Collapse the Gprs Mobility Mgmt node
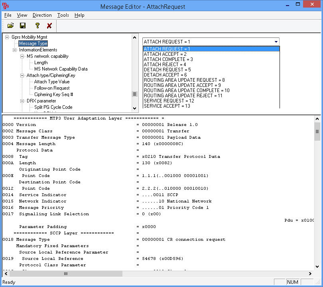Viewport: 323px width, 287px height. [x=7, y=37]
